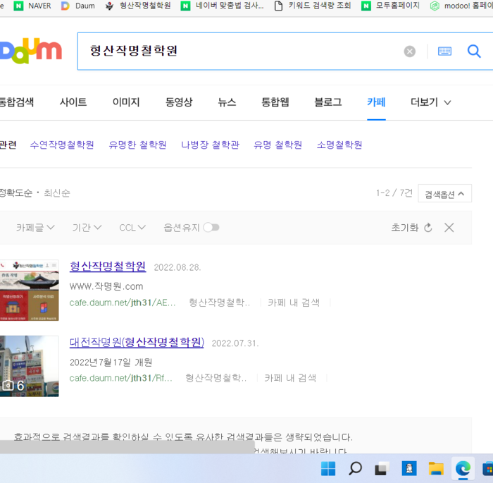Sort results by 최신순
Image resolution: width=493 pixels, height=483 pixels.
pyautogui.click(x=57, y=193)
